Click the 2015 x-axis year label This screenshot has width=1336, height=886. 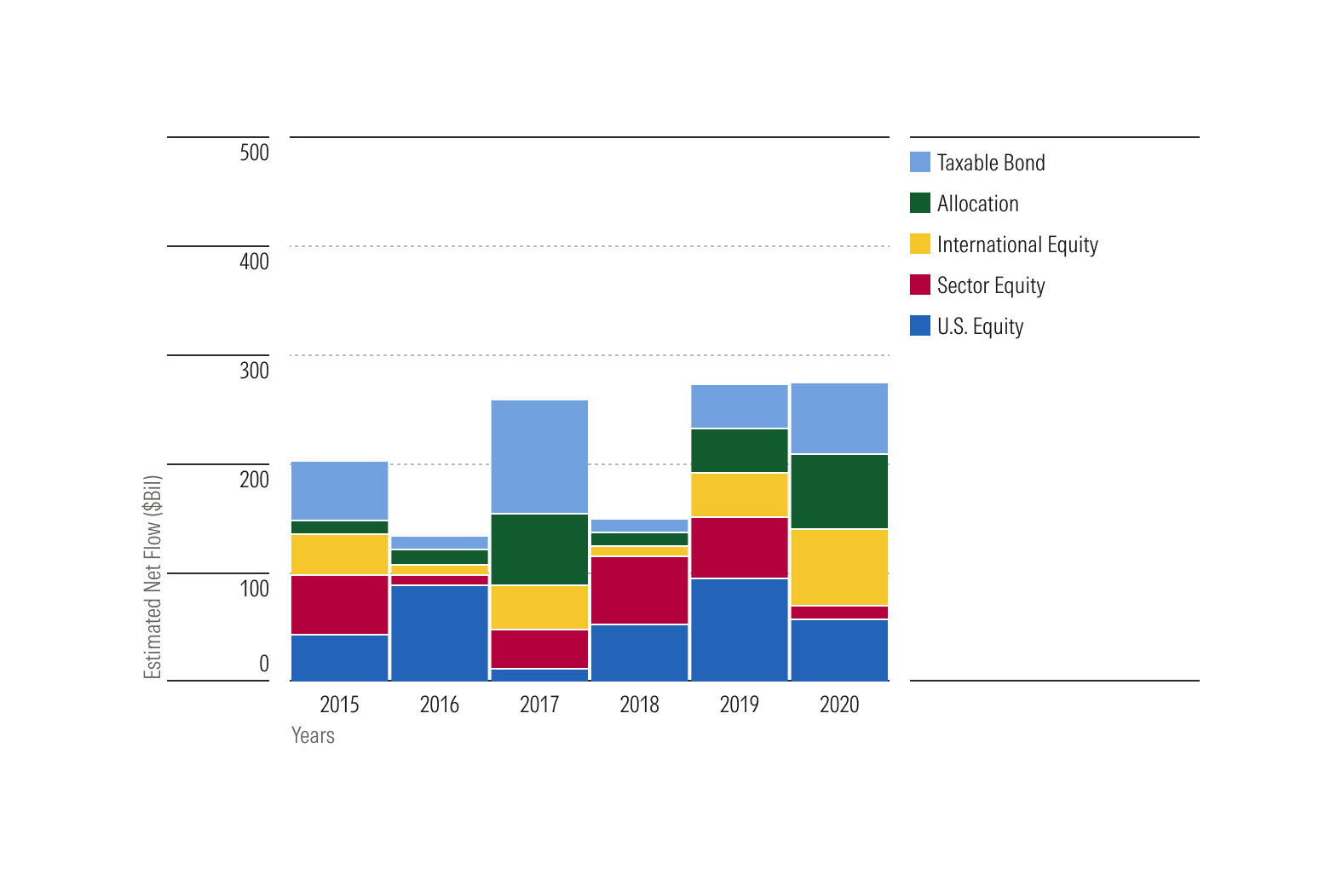pyautogui.click(x=339, y=705)
